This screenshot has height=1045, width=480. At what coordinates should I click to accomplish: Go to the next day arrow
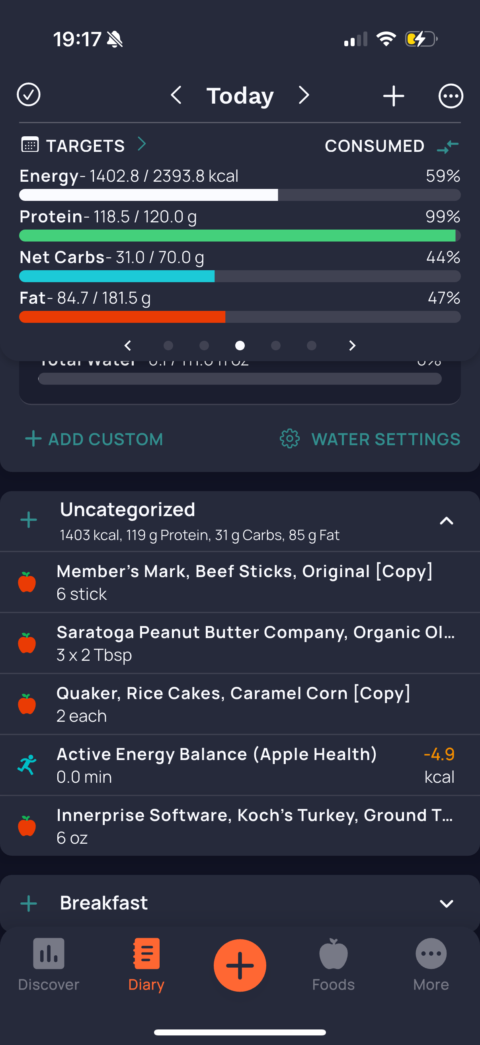click(x=304, y=95)
